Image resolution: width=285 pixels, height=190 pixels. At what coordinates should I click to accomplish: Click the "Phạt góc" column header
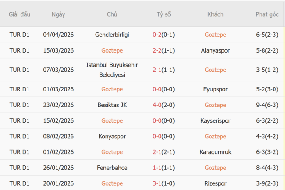pos(267,14)
